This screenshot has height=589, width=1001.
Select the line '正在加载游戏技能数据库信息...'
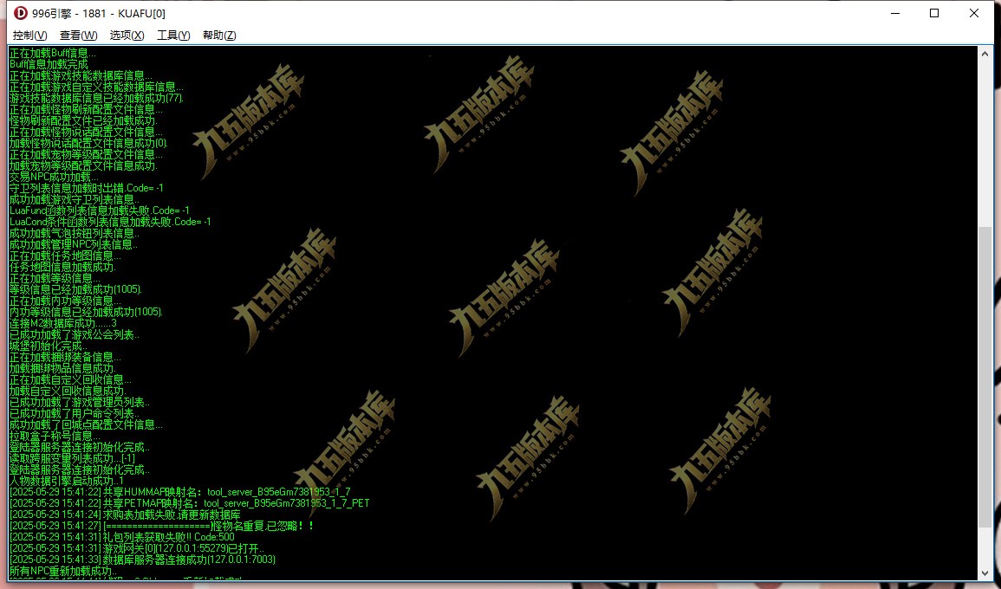[81, 76]
